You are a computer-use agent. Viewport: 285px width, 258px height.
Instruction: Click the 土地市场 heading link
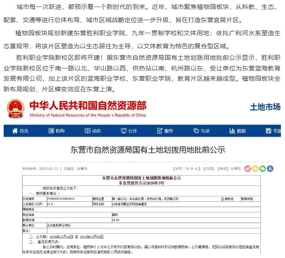[x=265, y=107]
